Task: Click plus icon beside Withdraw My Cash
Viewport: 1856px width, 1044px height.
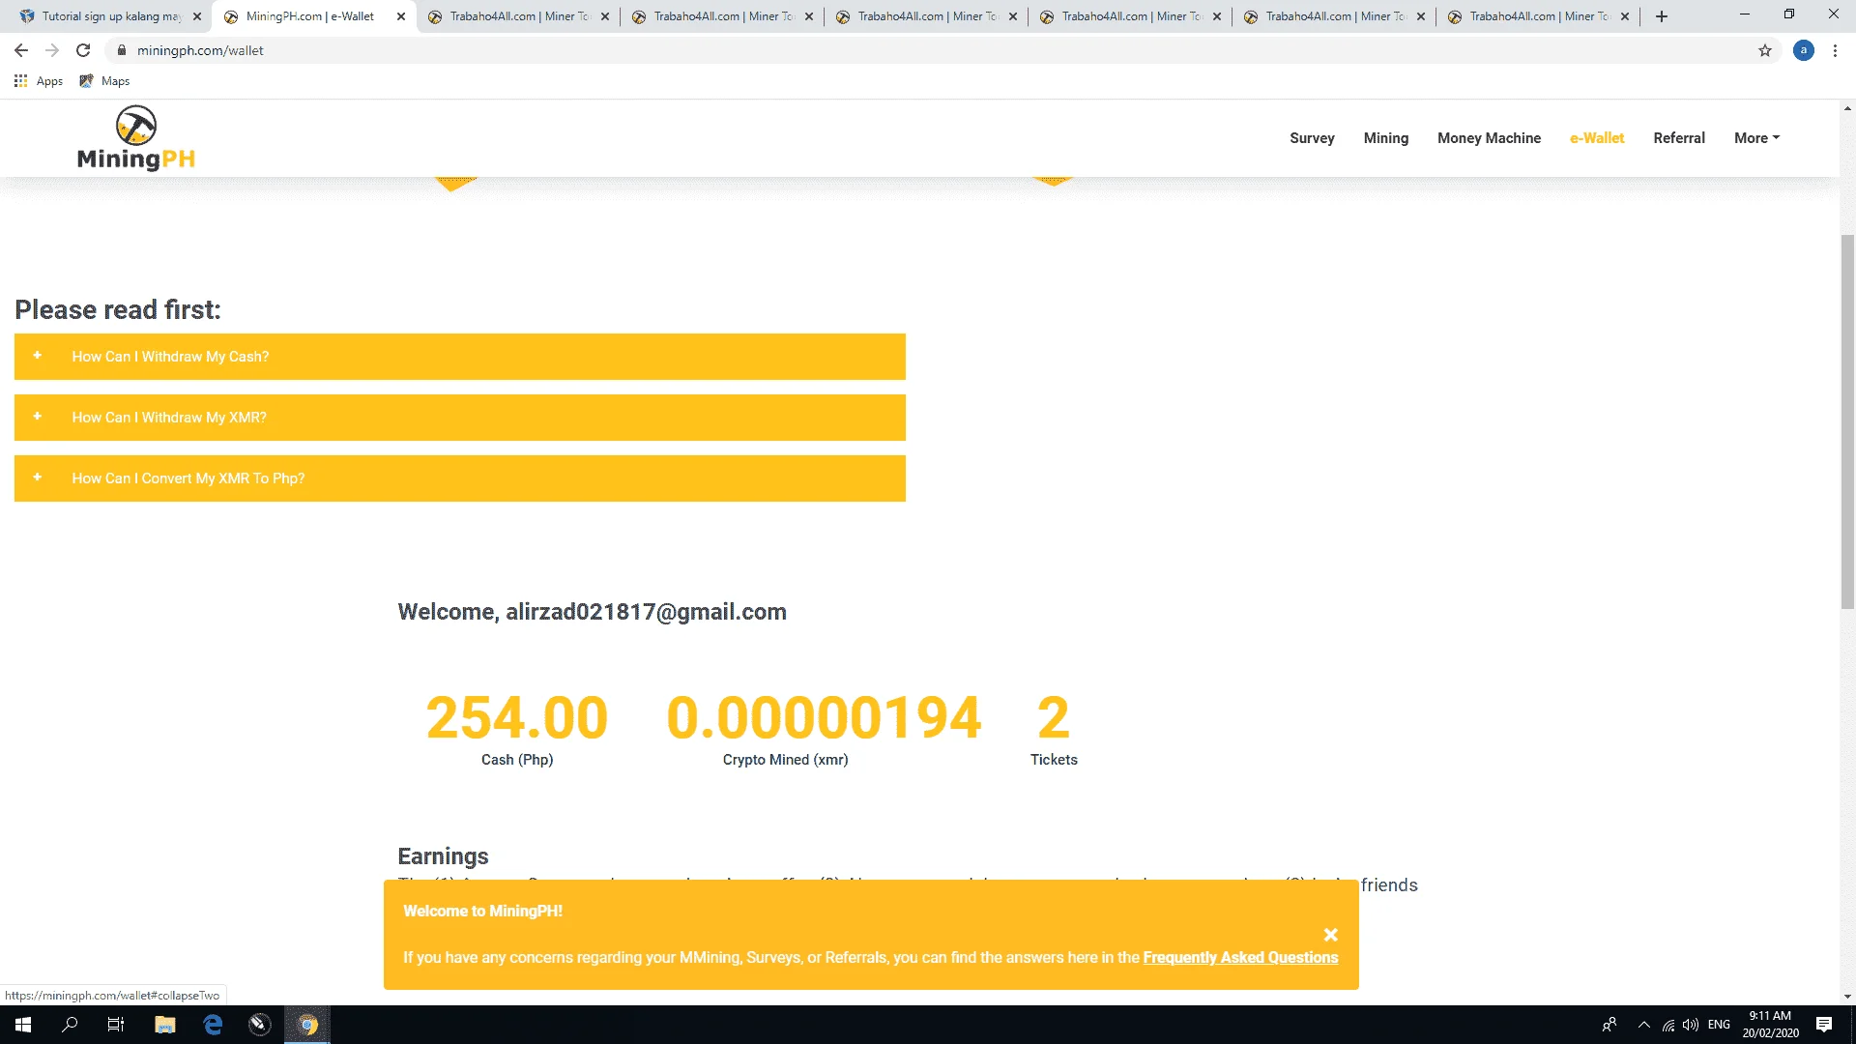Action: (x=38, y=356)
